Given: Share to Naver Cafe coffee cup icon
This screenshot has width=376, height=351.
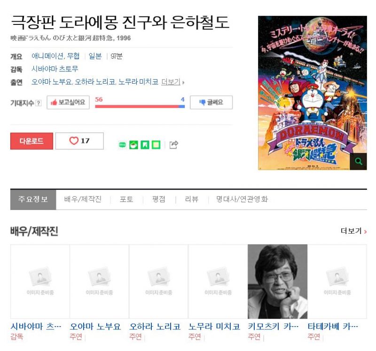Looking at the screenshot, I should pyautogui.click(x=133, y=145).
